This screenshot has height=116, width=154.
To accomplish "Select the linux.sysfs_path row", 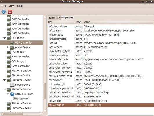I will pyautogui.click(x=101, y=59).
